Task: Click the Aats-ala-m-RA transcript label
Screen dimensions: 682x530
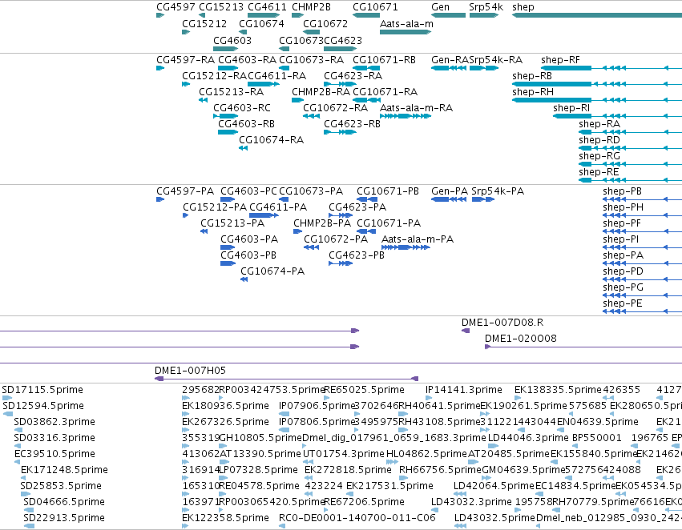Action: pyautogui.click(x=416, y=108)
